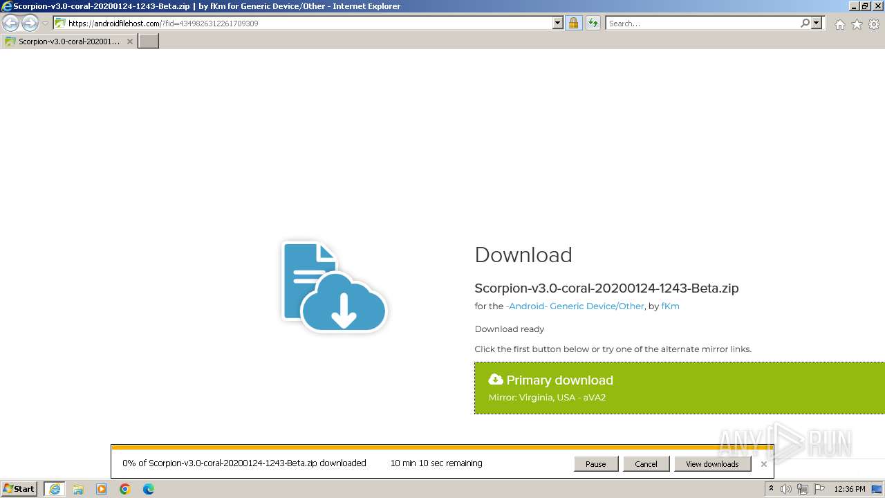
Task: Open the Windows Start menu
Action: pos(19,488)
